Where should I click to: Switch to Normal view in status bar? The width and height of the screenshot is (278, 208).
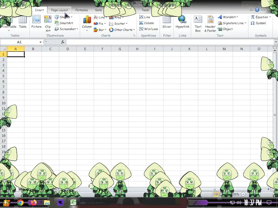216,194
